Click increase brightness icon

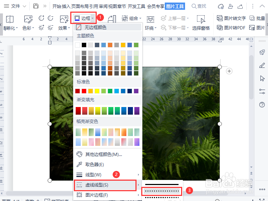point(41,28)
